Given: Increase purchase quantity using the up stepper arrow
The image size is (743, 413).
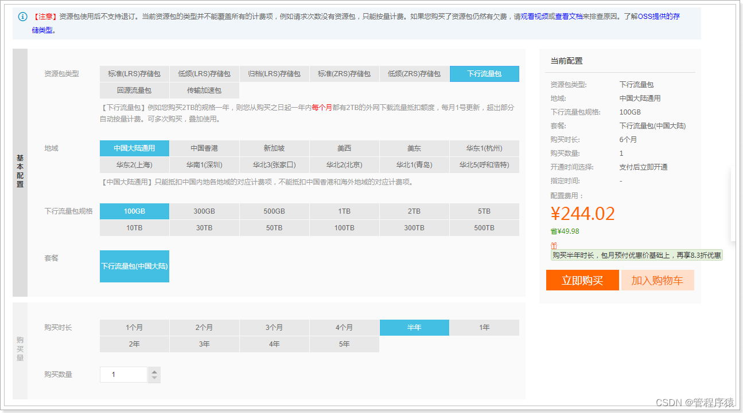Looking at the screenshot, I should (x=154, y=371).
